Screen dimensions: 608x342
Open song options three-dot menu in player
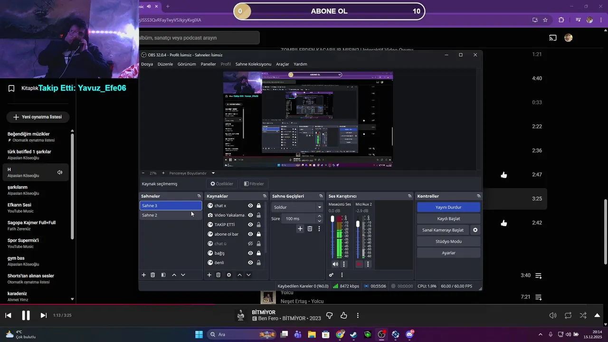[x=358, y=315]
